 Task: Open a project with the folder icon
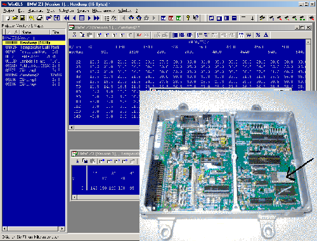(x=15, y=18)
